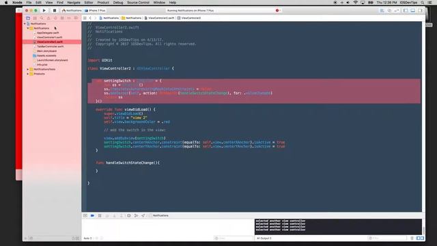Go back with the jump bar left arrow

pos(90,18)
